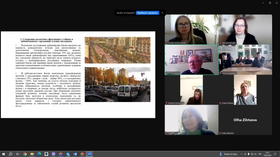Viewport: 280px width, 157px height.
Task: Open the Windows notification center icon
Action: pyautogui.click(x=276, y=154)
